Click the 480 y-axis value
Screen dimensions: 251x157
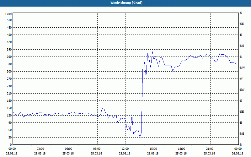9,27
